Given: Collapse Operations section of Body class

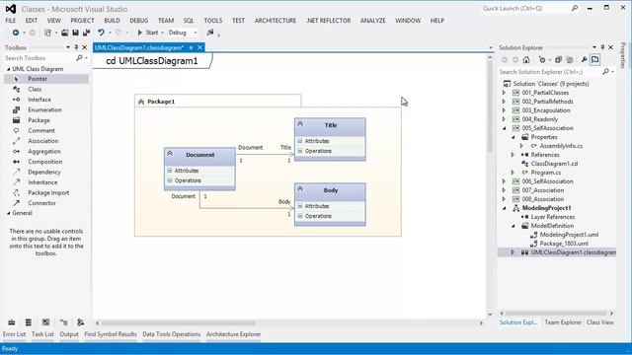Looking at the screenshot, I should 300,216.
